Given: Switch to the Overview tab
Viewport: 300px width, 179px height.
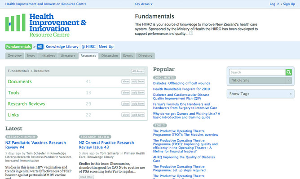Looking at the screenshot, I should click(15, 56).
